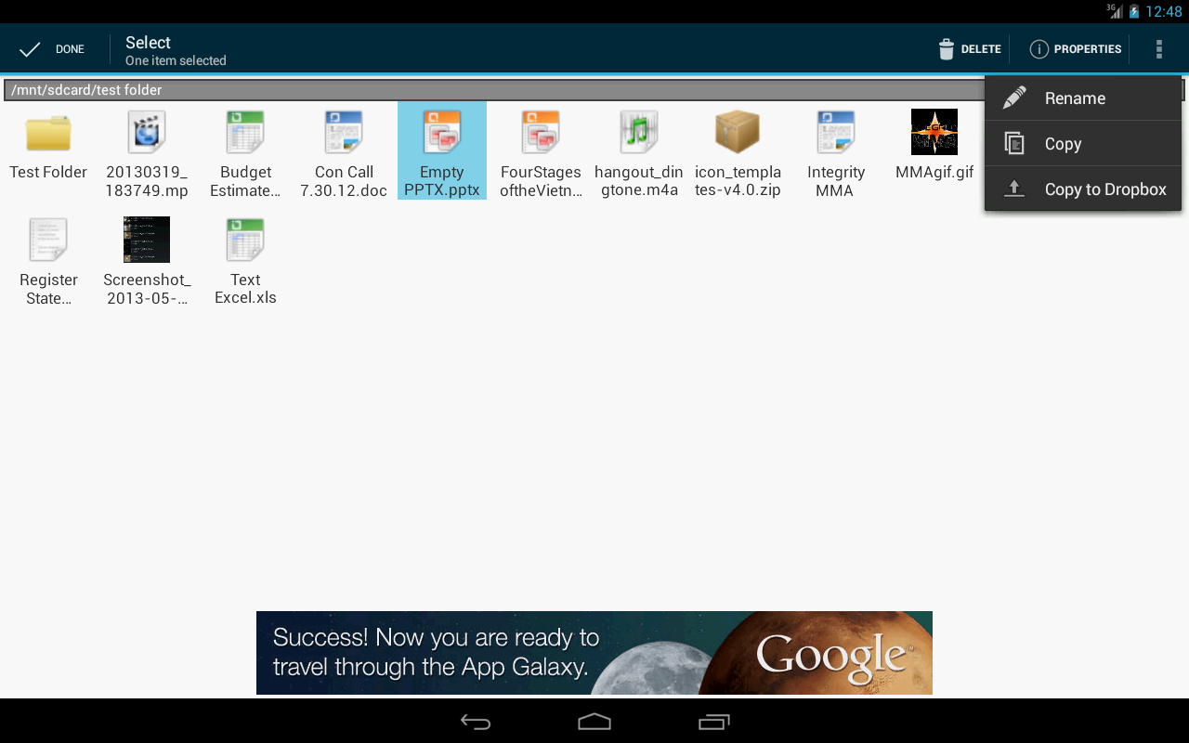Deselect the Empty PPTX.pptx file icon
The height and width of the screenshot is (743, 1189).
(442, 132)
